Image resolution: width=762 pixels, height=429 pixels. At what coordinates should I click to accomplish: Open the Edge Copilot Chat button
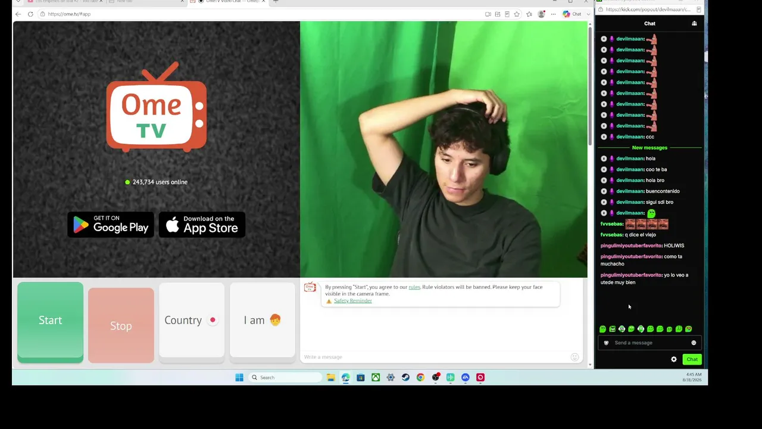point(572,14)
